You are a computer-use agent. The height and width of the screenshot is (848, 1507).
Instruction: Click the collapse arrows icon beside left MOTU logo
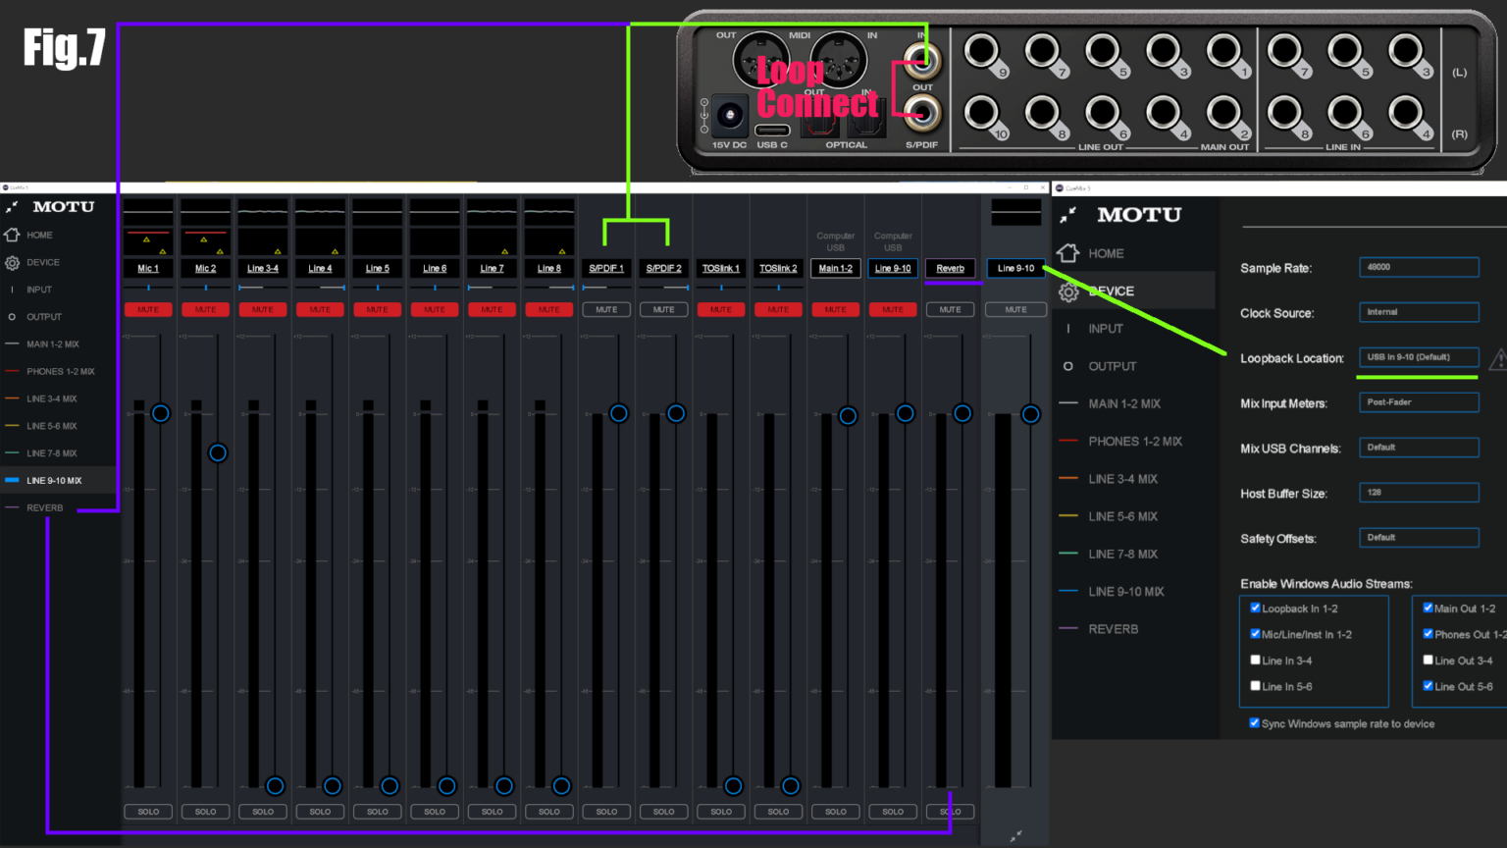[12, 207]
